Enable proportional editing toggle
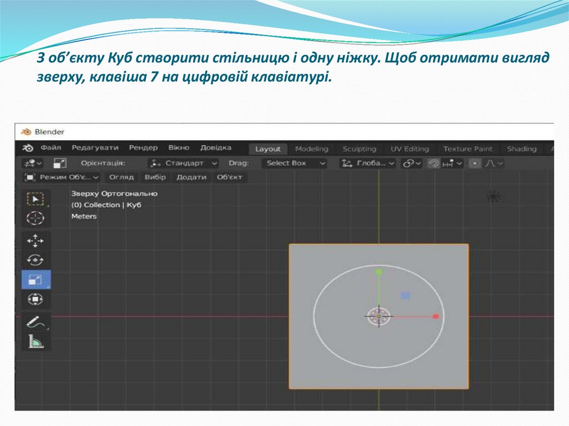The width and height of the screenshot is (569, 426). tap(475, 163)
